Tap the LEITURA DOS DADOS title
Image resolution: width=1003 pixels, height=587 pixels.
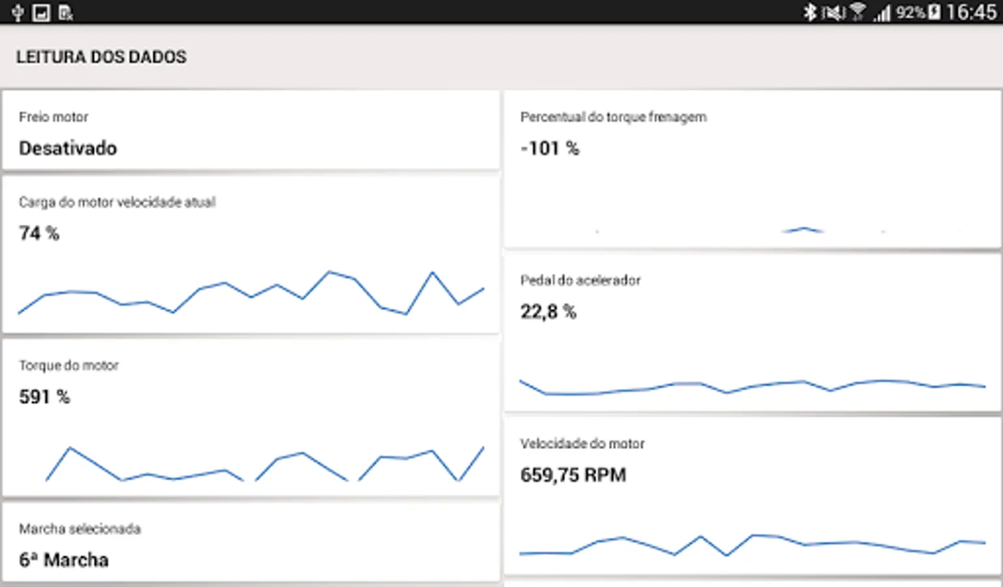click(x=101, y=57)
